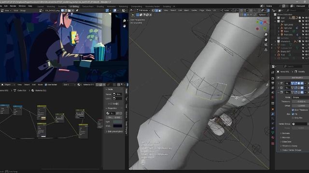Viewport: 309px width, 173px height.
Task: Open the Output properties tab icon
Action: pos(273,83)
